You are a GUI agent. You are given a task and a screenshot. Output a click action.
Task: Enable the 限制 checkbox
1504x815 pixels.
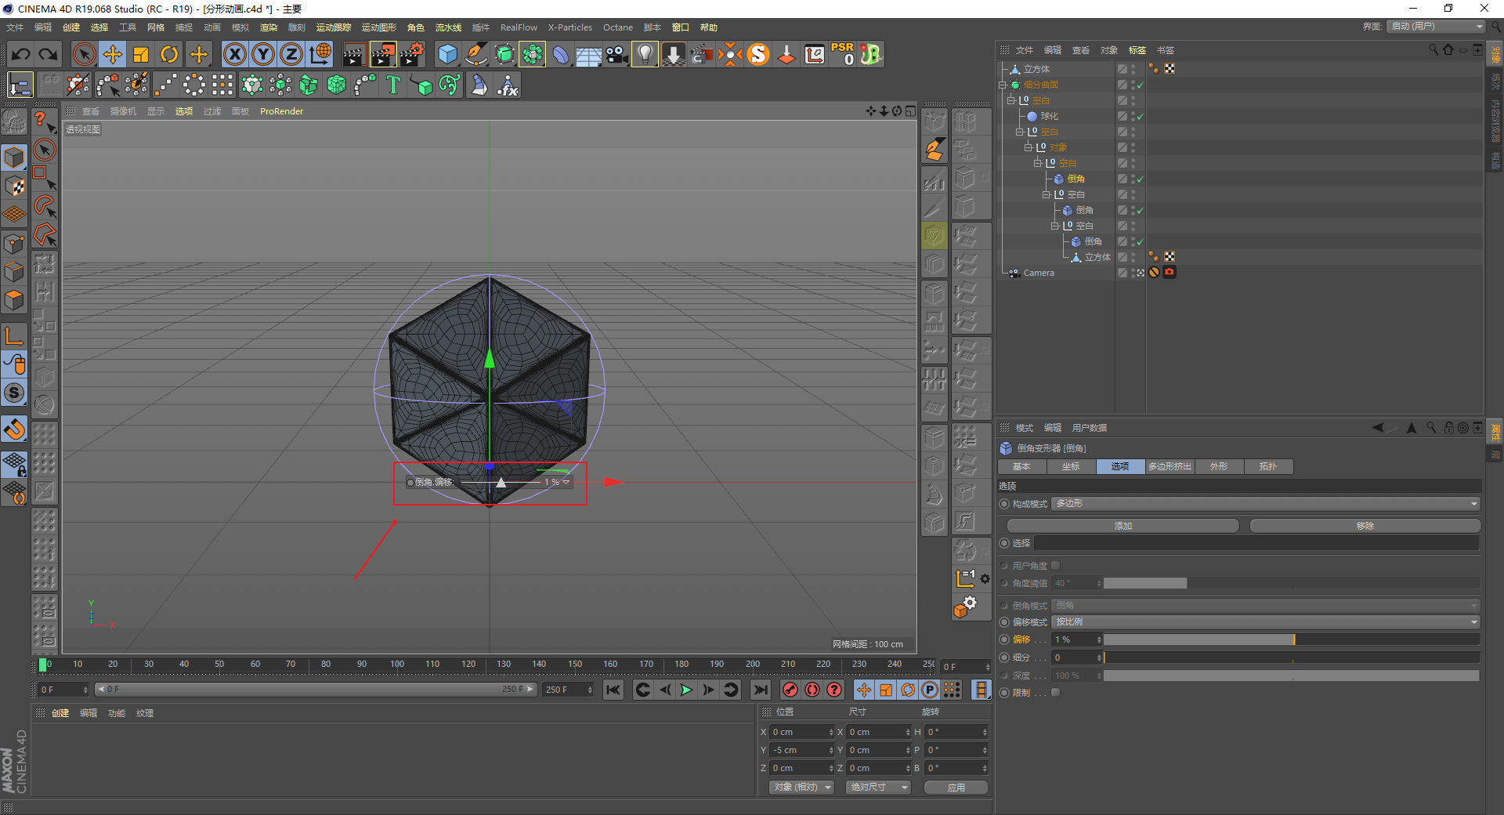pyautogui.click(x=1056, y=693)
